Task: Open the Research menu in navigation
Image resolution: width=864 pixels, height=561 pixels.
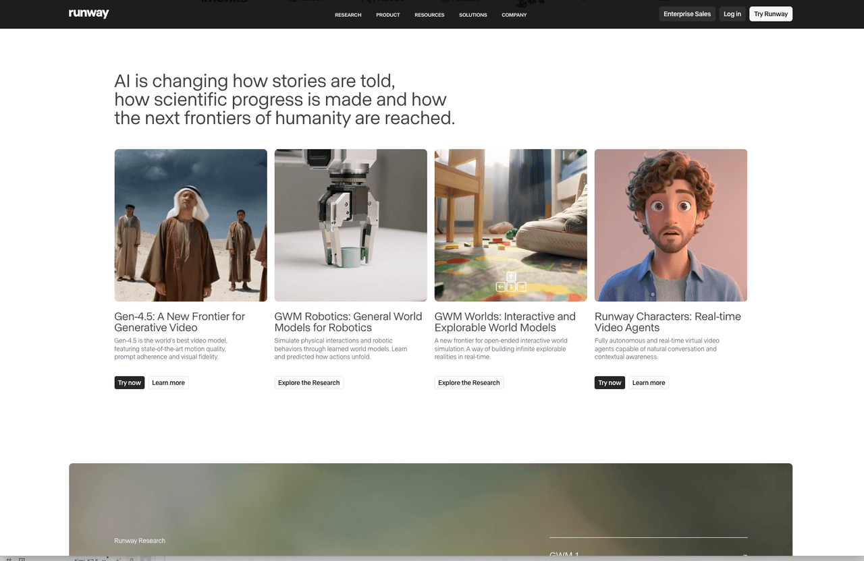Action: (348, 15)
